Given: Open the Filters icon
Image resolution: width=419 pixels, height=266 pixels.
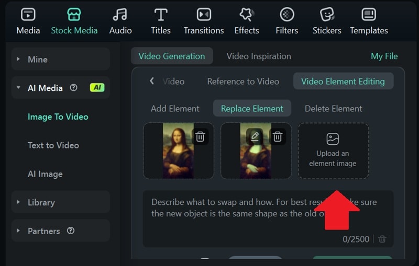Looking at the screenshot, I should 286,15.
